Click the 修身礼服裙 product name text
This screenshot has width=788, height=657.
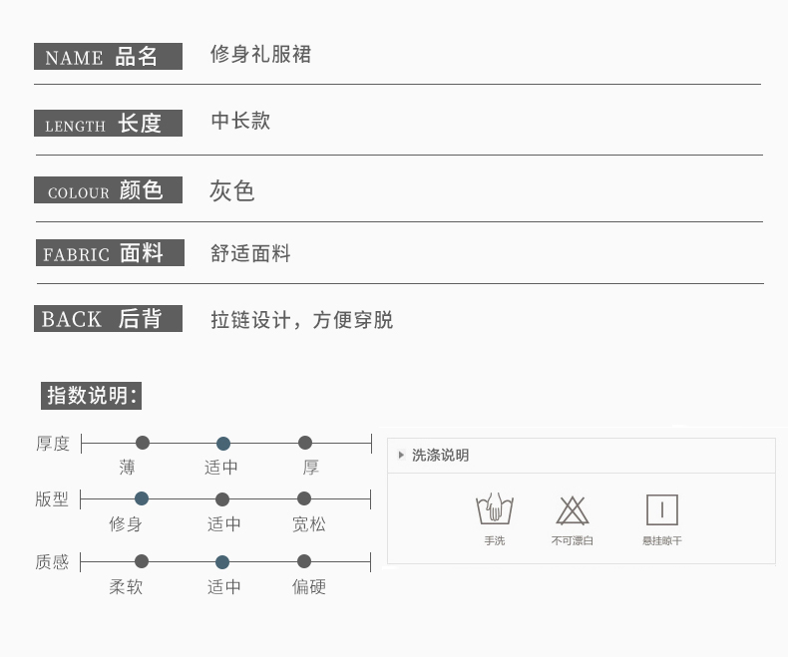[x=261, y=55]
